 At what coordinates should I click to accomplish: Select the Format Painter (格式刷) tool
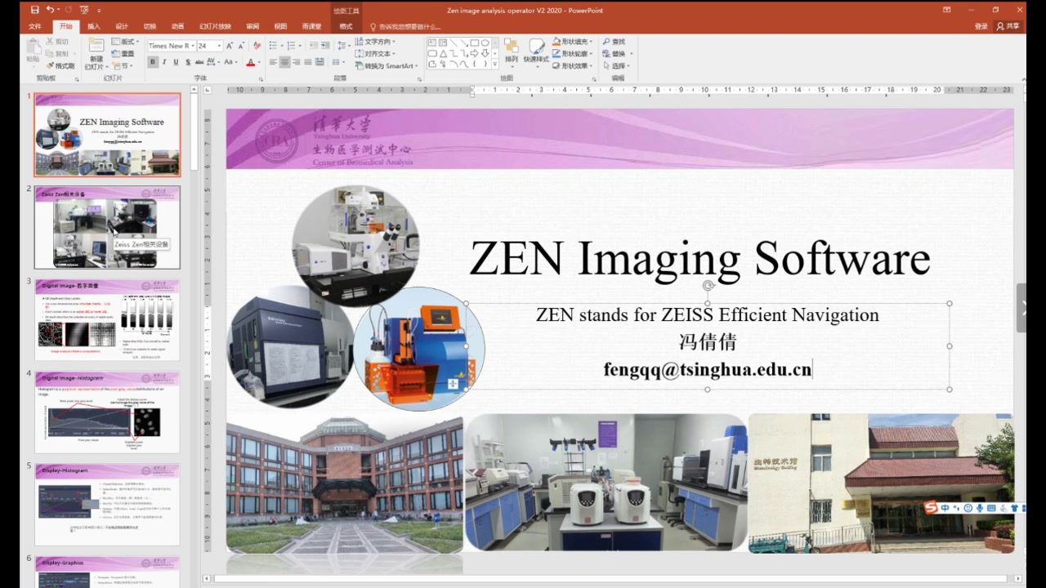click(60, 65)
